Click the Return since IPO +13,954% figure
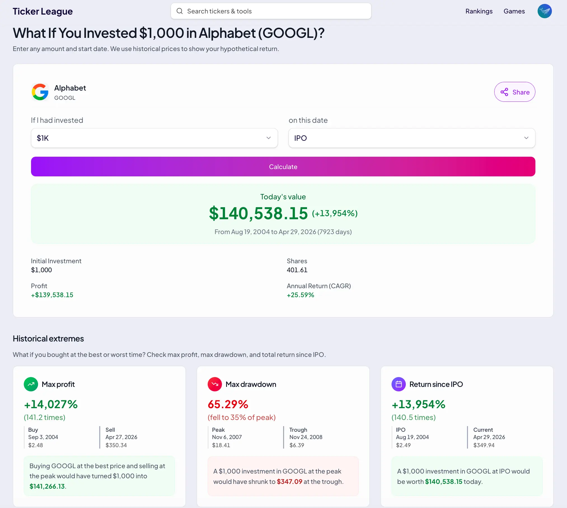This screenshot has width=567, height=508. 418,404
